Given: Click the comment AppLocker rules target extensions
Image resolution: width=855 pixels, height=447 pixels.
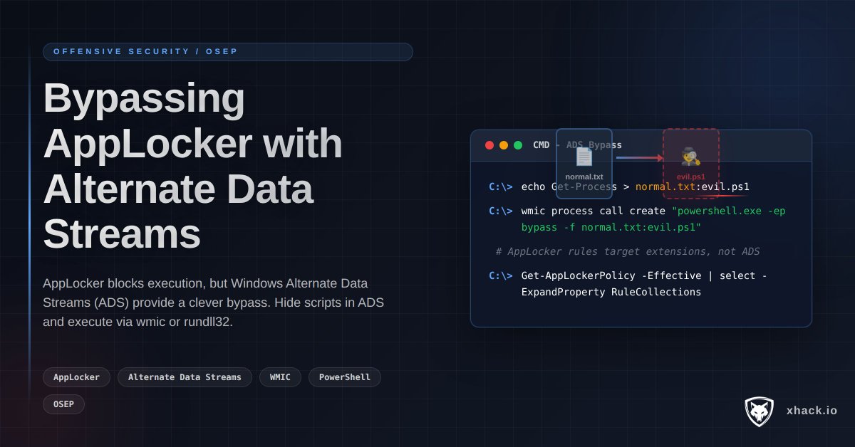Looking at the screenshot, I should 628,251.
